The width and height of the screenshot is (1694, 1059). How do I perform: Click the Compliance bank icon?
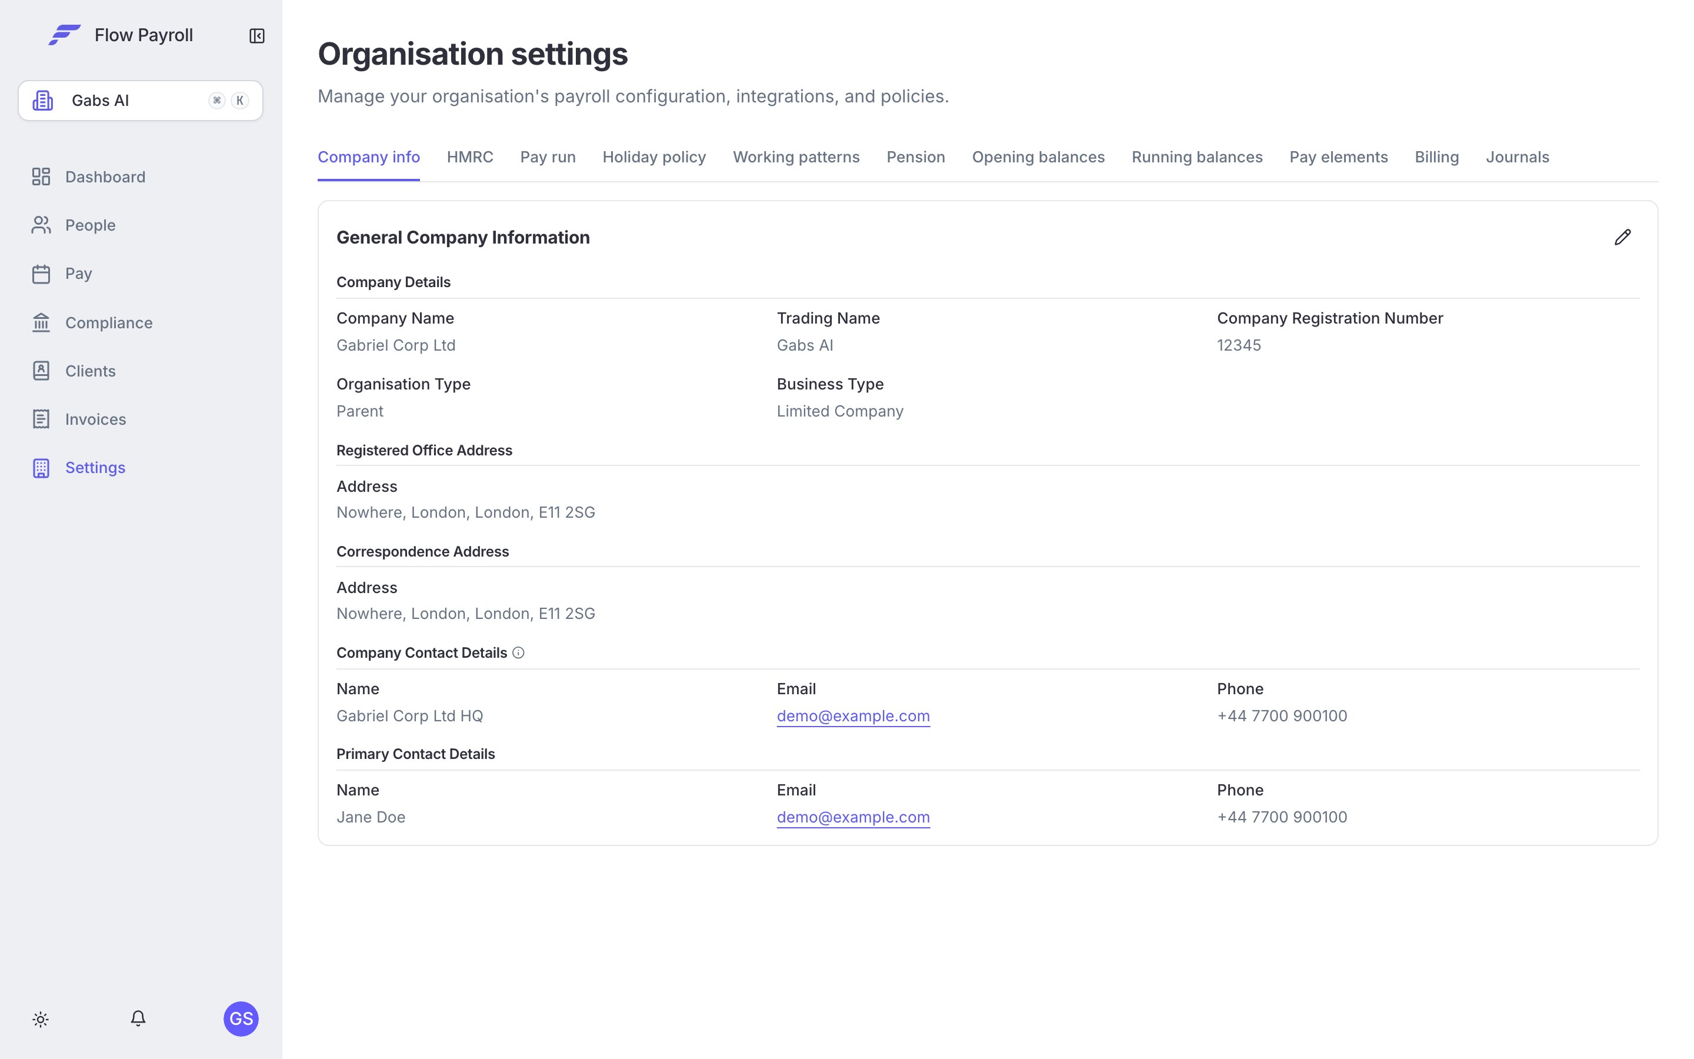[41, 322]
